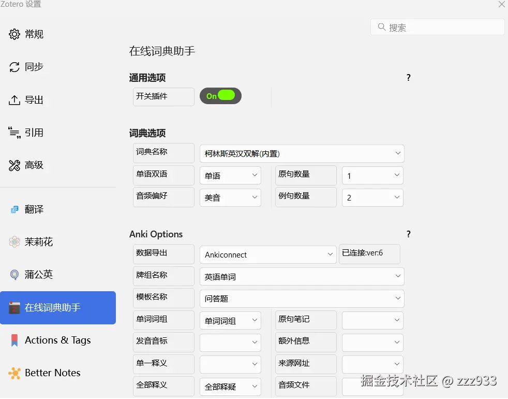
Task: Open the 发音音标 dropdown
Action: 230,343
